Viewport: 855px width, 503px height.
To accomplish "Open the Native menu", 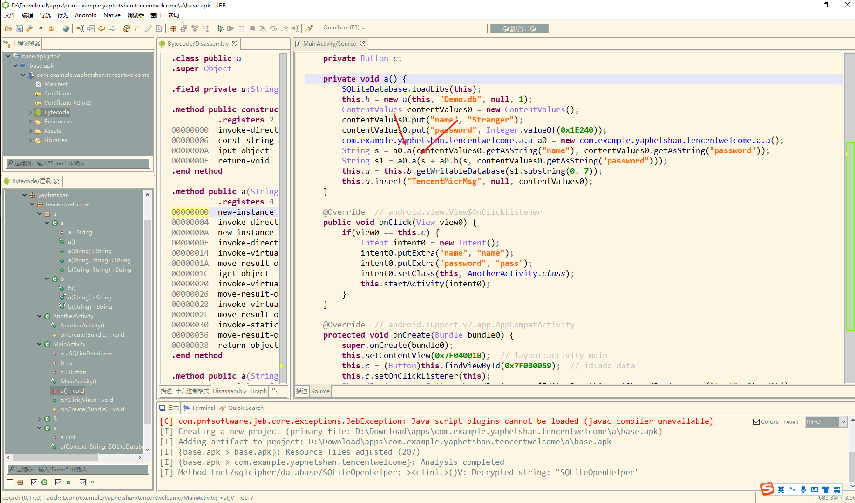I will click(x=112, y=15).
